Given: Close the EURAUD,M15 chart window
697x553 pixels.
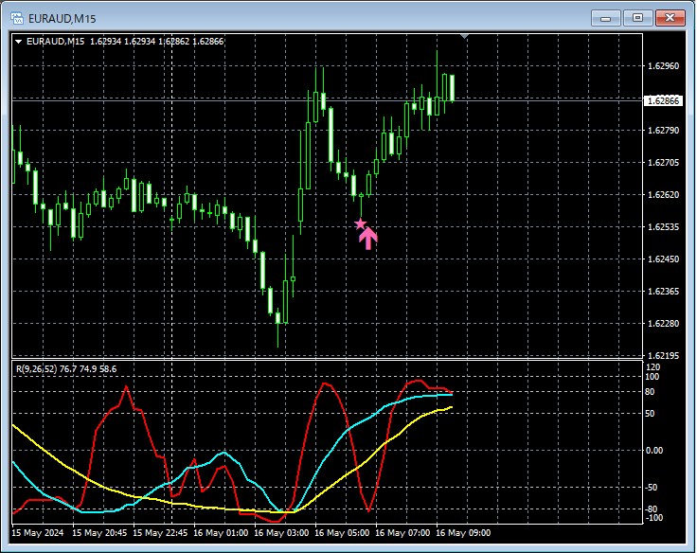Looking at the screenshot, I should pos(670,18).
